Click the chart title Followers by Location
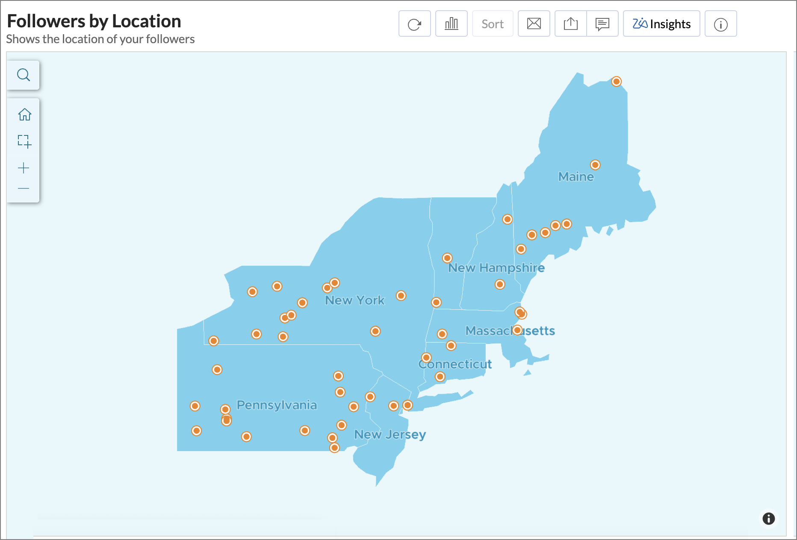The height and width of the screenshot is (540, 797). point(95,21)
